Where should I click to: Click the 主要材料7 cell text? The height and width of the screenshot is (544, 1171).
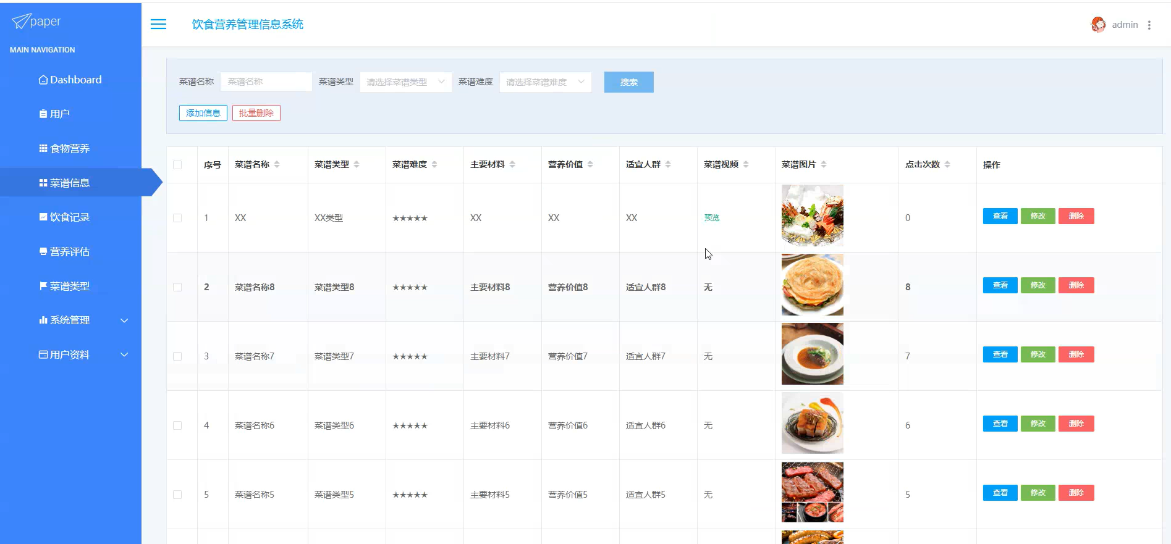490,356
